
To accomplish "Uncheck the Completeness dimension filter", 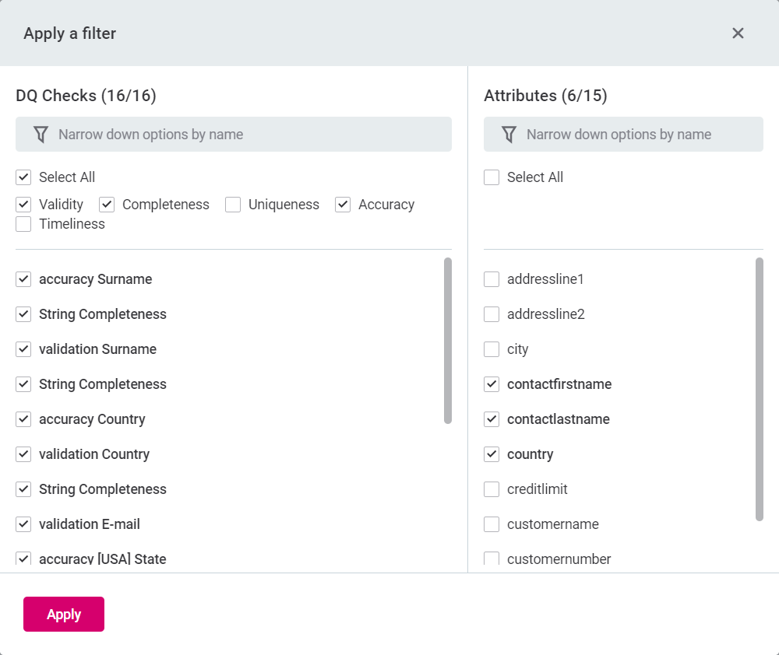I will coord(107,205).
